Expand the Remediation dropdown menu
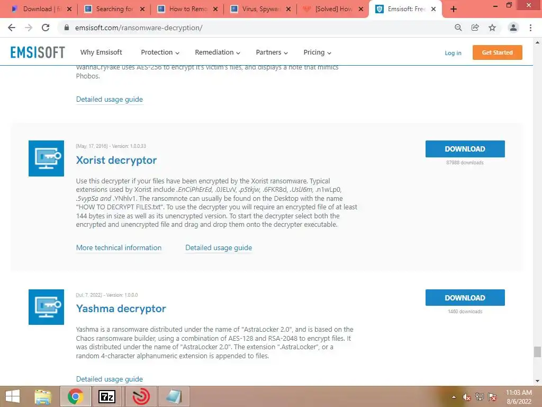542x407 pixels. 218,52
